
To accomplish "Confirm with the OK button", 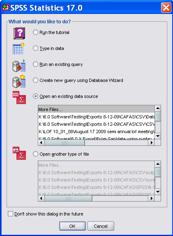I will (x=72, y=226).
